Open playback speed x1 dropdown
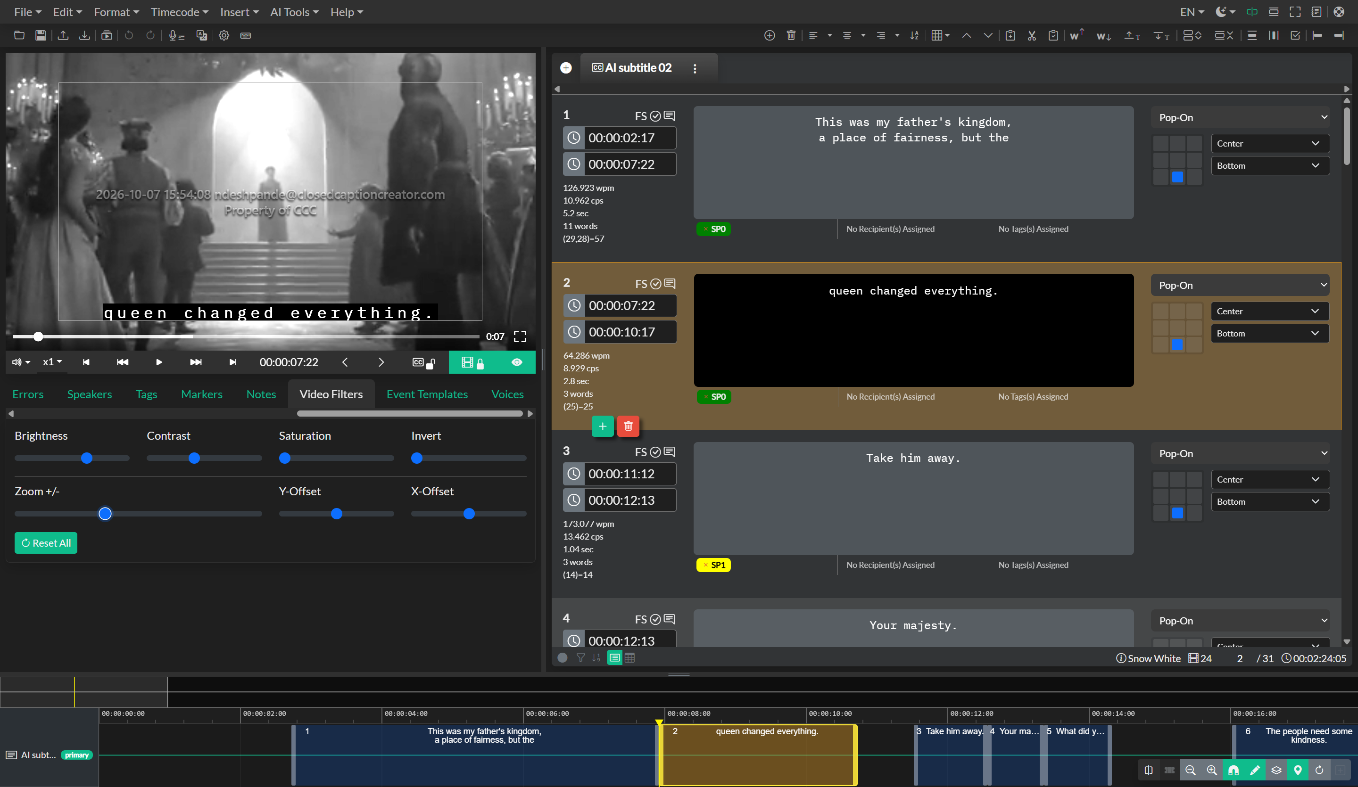This screenshot has height=787, width=1358. 52,362
